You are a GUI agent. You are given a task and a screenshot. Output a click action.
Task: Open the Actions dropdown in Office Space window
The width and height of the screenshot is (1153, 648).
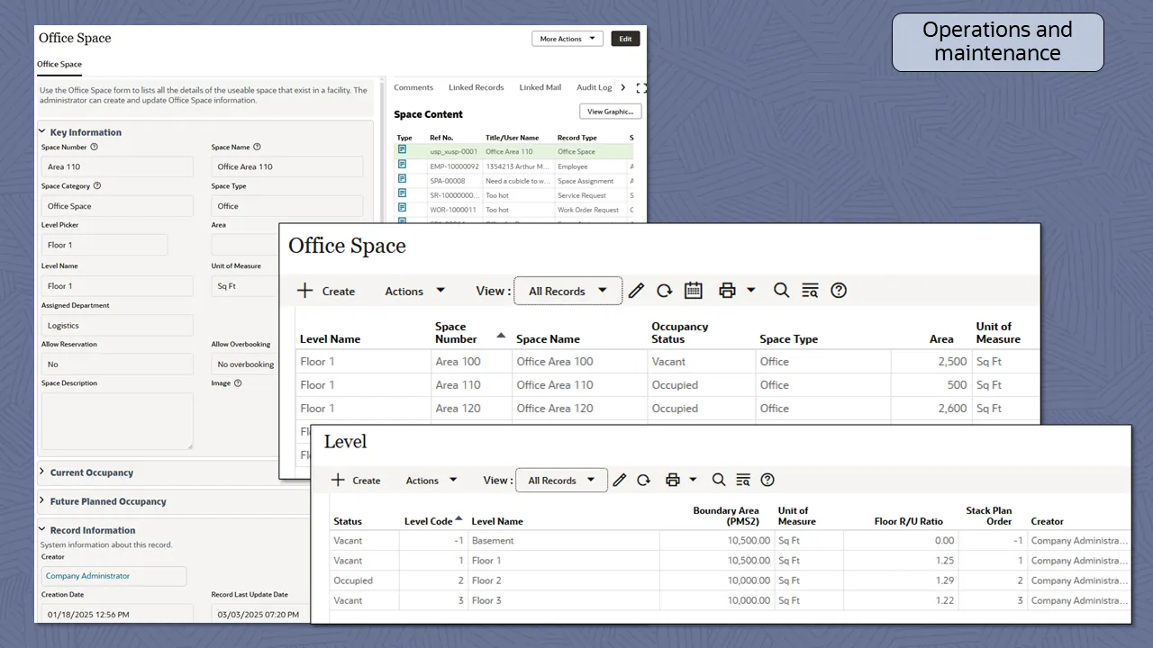(413, 291)
